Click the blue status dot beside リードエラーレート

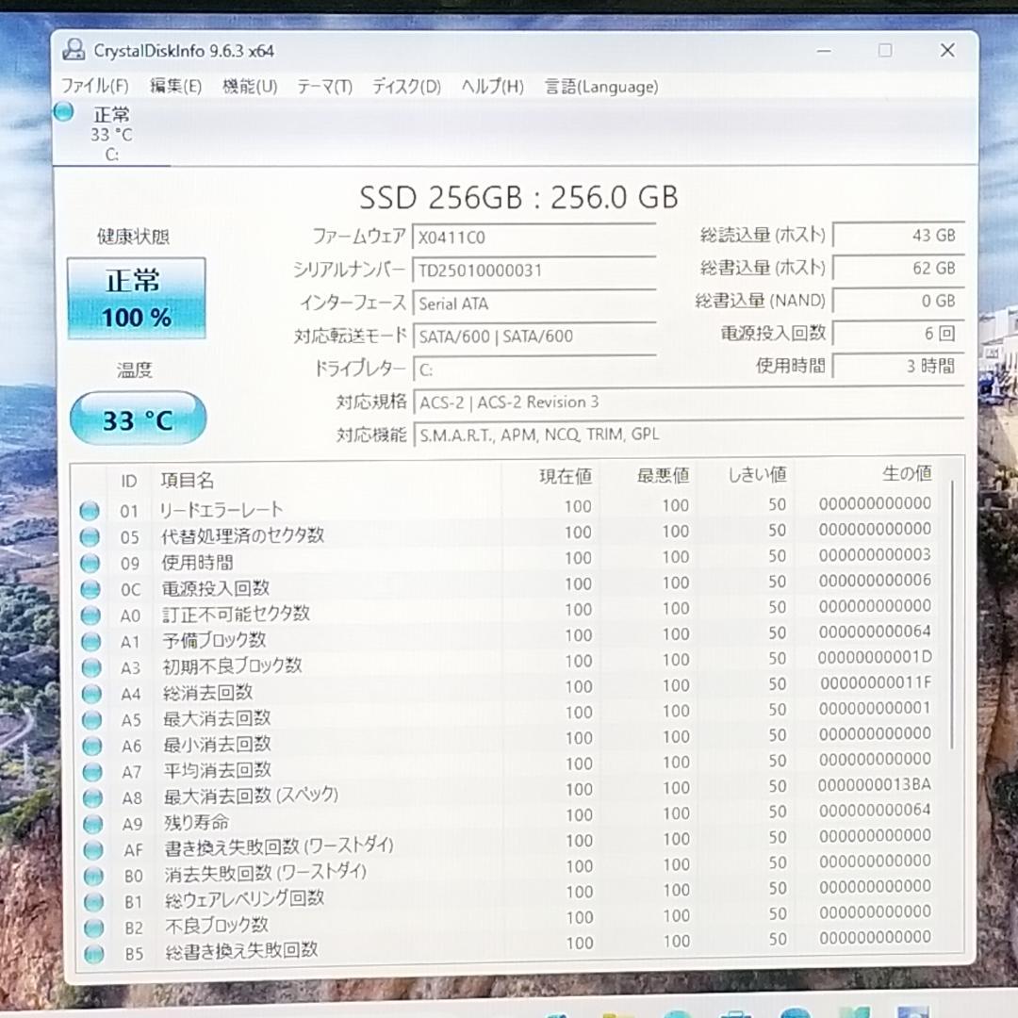(x=90, y=510)
